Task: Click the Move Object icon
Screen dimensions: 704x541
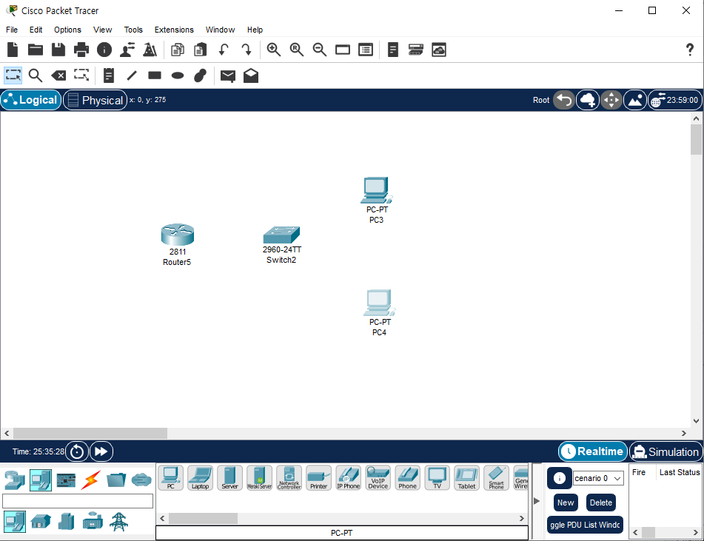Action: (611, 100)
